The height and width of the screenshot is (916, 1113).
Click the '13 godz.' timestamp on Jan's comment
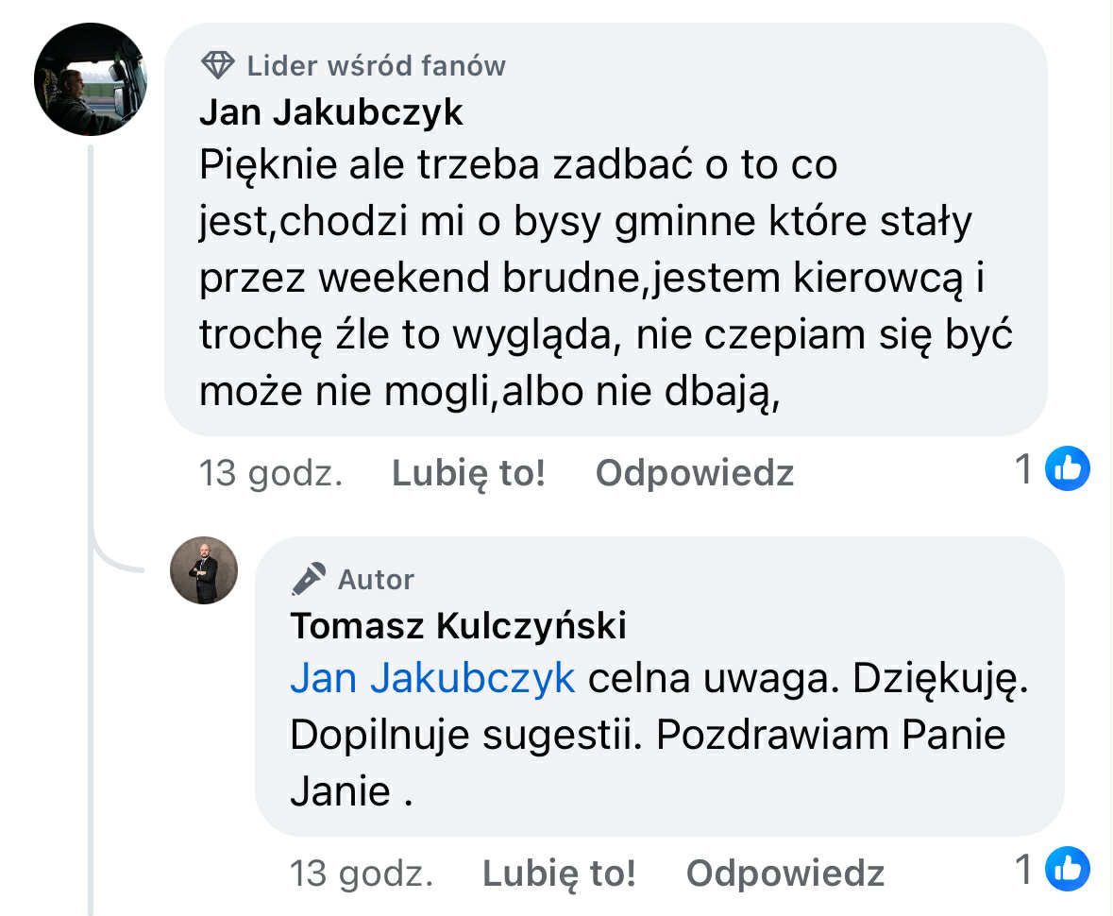tap(270, 473)
